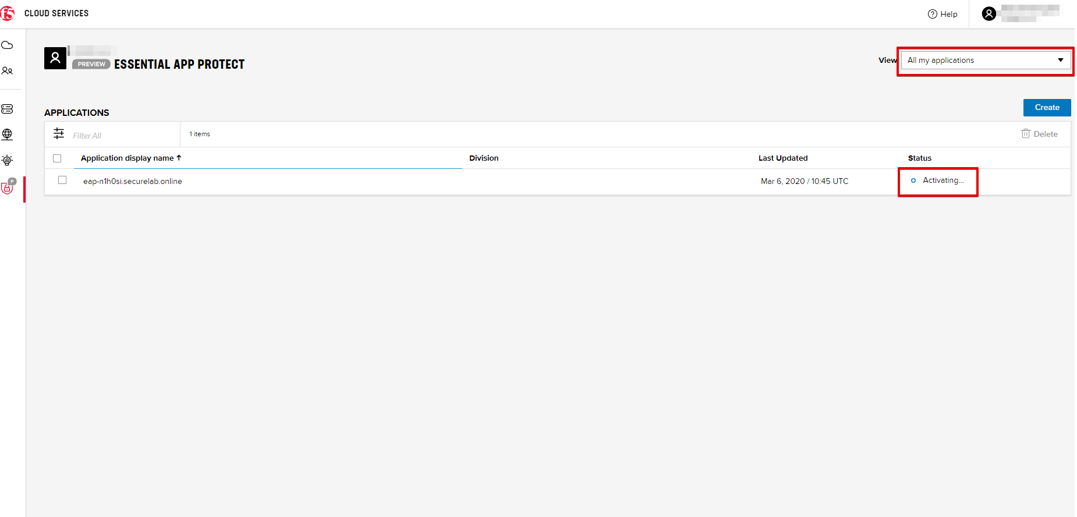Open the globe load balancer sidebar icon
The image size is (1077, 517).
pyautogui.click(x=7, y=134)
